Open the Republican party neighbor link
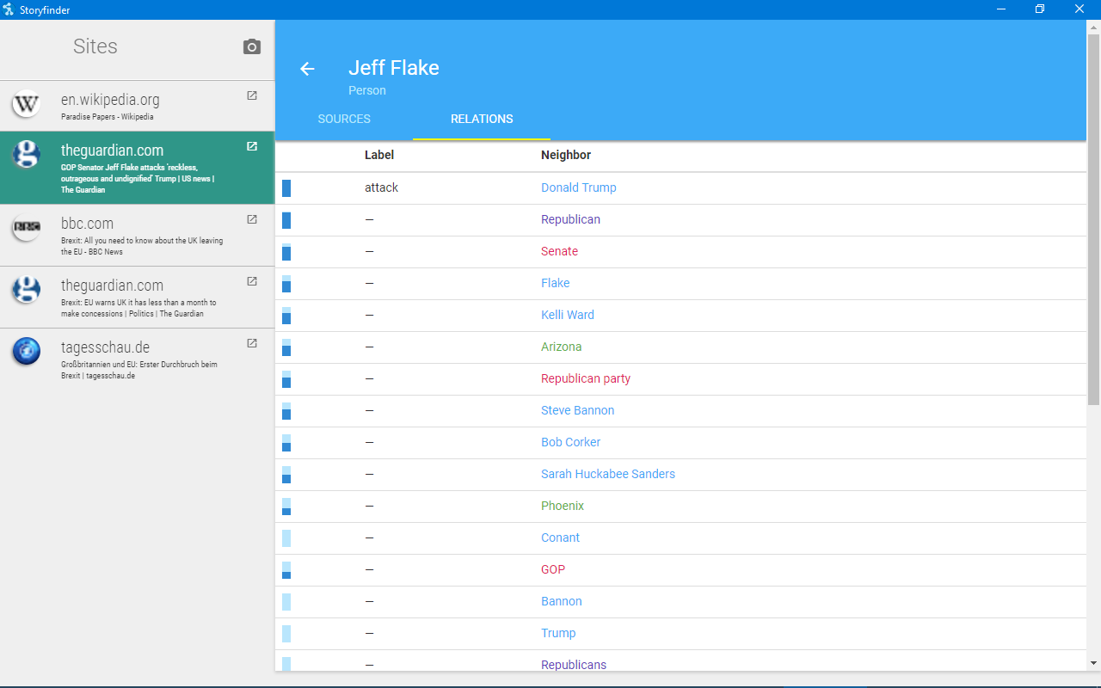1101x688 pixels. [x=586, y=378]
